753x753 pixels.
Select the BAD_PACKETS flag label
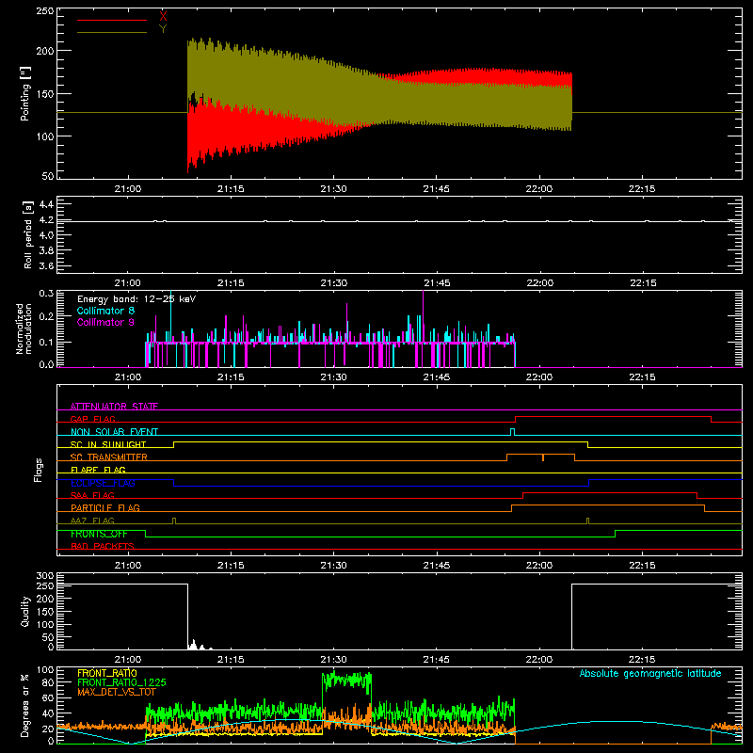click(x=103, y=546)
